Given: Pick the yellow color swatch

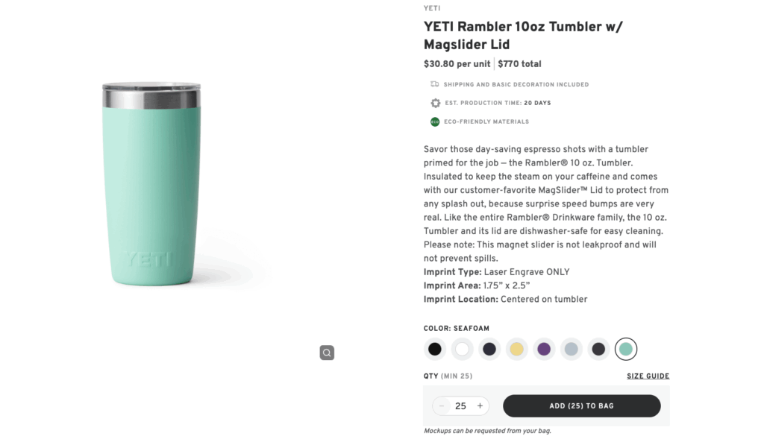Looking at the screenshot, I should click(516, 349).
